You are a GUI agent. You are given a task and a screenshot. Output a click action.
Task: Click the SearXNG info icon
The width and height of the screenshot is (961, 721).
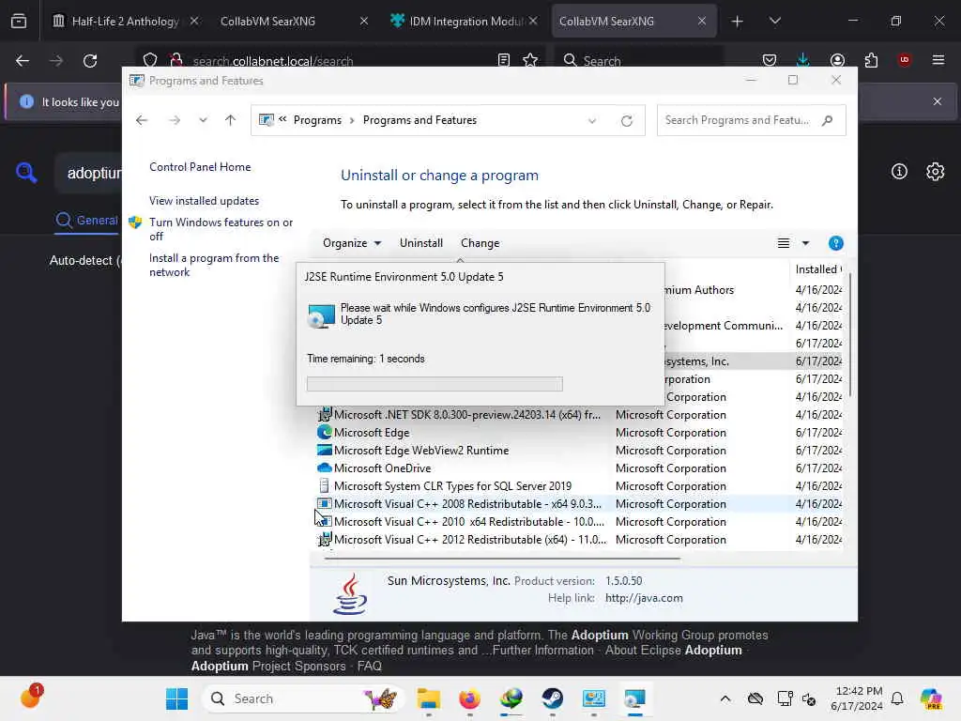[x=899, y=172]
